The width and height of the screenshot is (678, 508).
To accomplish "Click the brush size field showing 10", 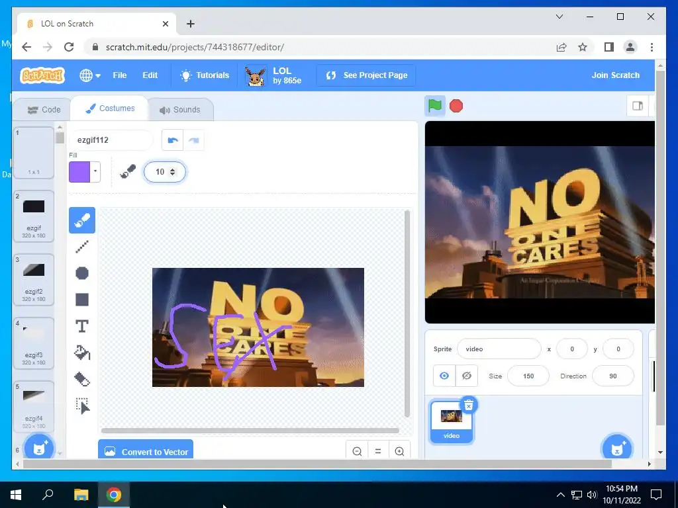I will click(164, 172).
